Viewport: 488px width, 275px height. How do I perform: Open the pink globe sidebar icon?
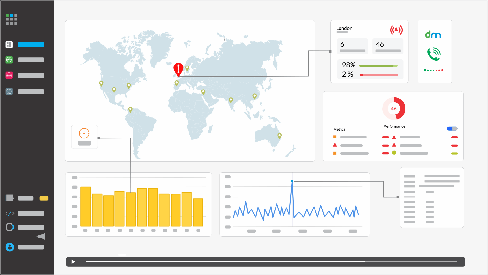point(9,75)
